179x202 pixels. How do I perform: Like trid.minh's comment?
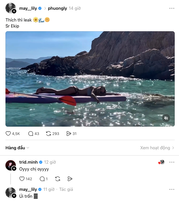pyautogui.click(x=22, y=179)
